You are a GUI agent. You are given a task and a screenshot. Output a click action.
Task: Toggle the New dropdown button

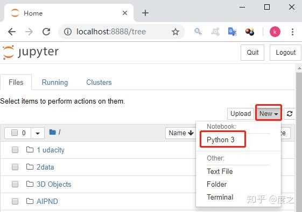[x=269, y=113]
